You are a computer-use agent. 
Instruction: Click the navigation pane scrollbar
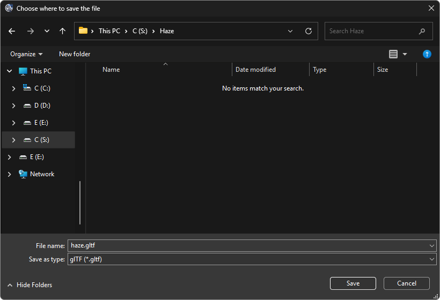pos(80,202)
